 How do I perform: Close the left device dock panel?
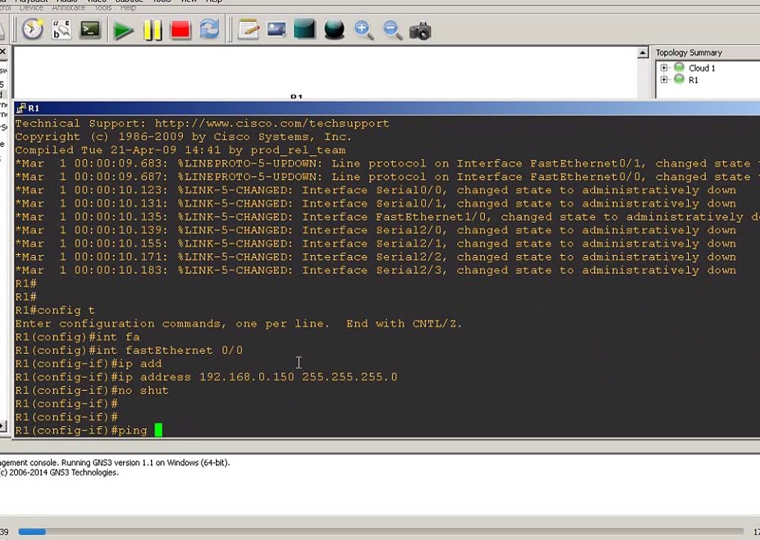[2, 51]
